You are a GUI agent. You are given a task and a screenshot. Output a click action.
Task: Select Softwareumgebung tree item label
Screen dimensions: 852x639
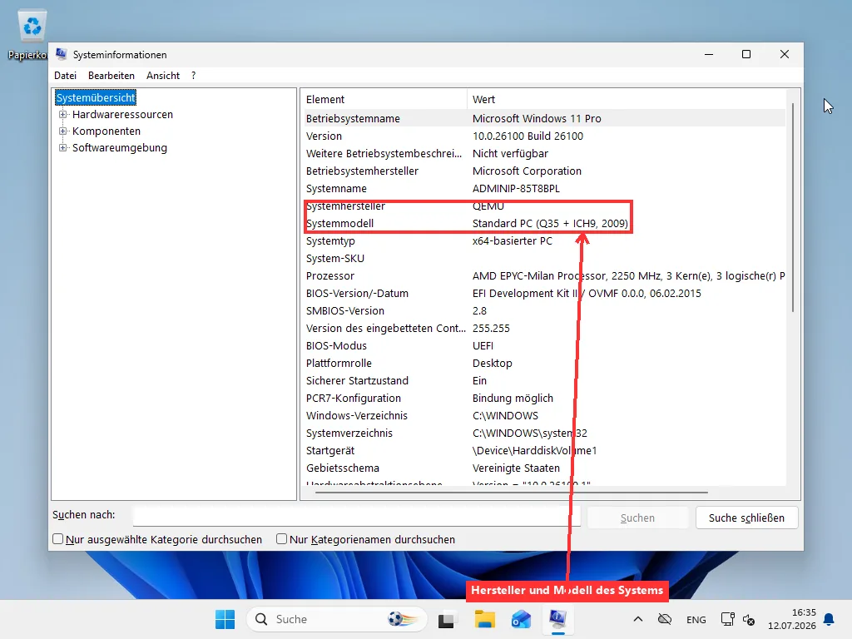pyautogui.click(x=120, y=148)
